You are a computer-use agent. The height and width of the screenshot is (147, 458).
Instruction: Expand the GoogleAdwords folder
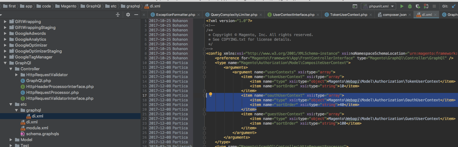point(5,33)
